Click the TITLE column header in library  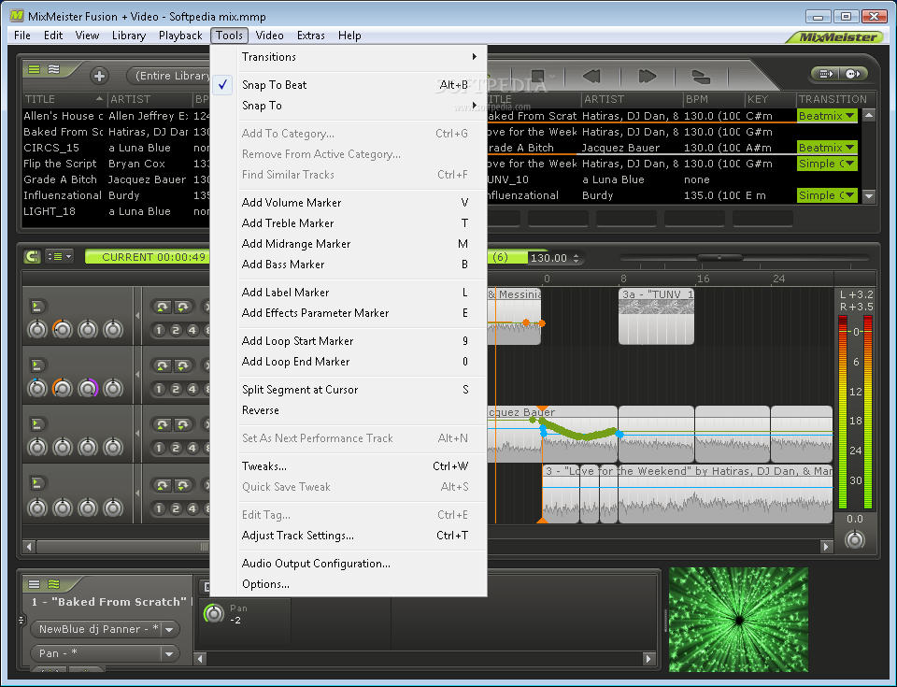[64, 99]
